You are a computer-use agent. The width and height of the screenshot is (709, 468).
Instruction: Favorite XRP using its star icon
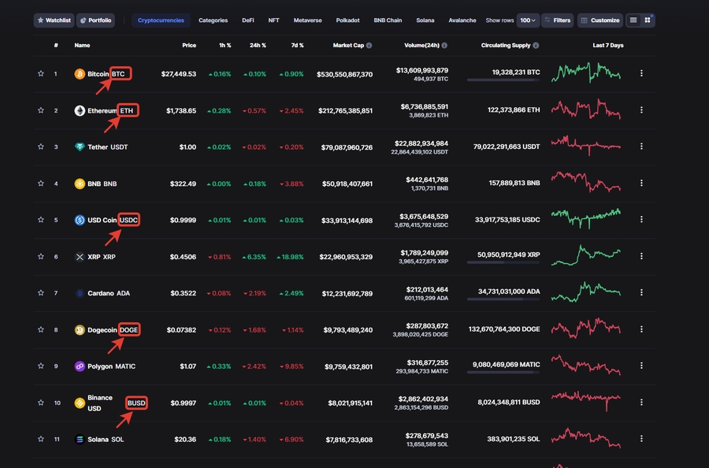(x=41, y=257)
